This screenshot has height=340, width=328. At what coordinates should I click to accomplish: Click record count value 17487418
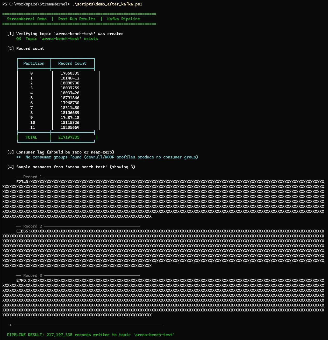(x=70, y=118)
